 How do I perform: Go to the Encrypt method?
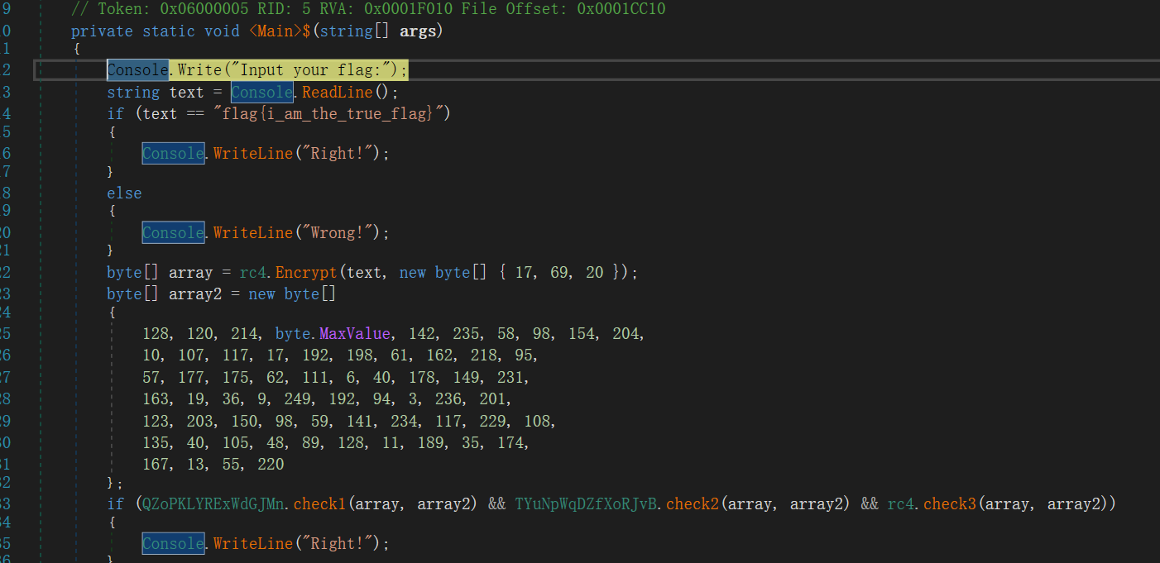(307, 273)
